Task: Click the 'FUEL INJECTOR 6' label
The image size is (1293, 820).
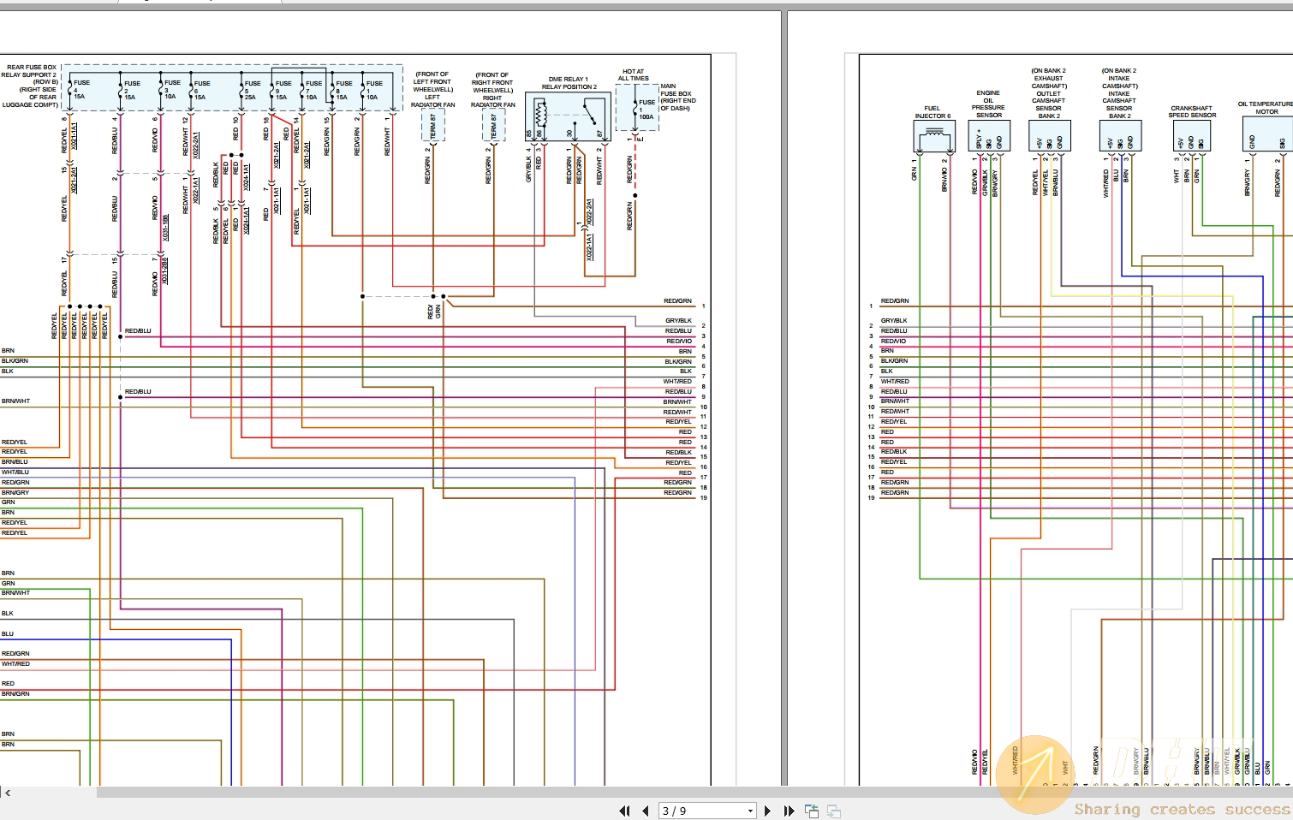Action: (933, 112)
